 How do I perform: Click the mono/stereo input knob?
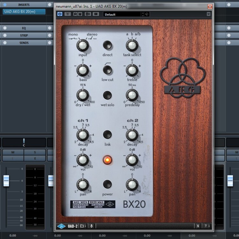click(83, 46)
